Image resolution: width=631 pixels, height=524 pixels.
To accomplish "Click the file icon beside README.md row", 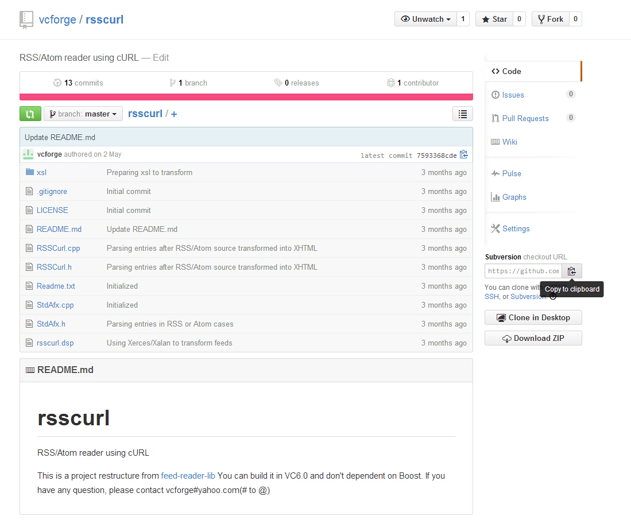I will coord(29,229).
